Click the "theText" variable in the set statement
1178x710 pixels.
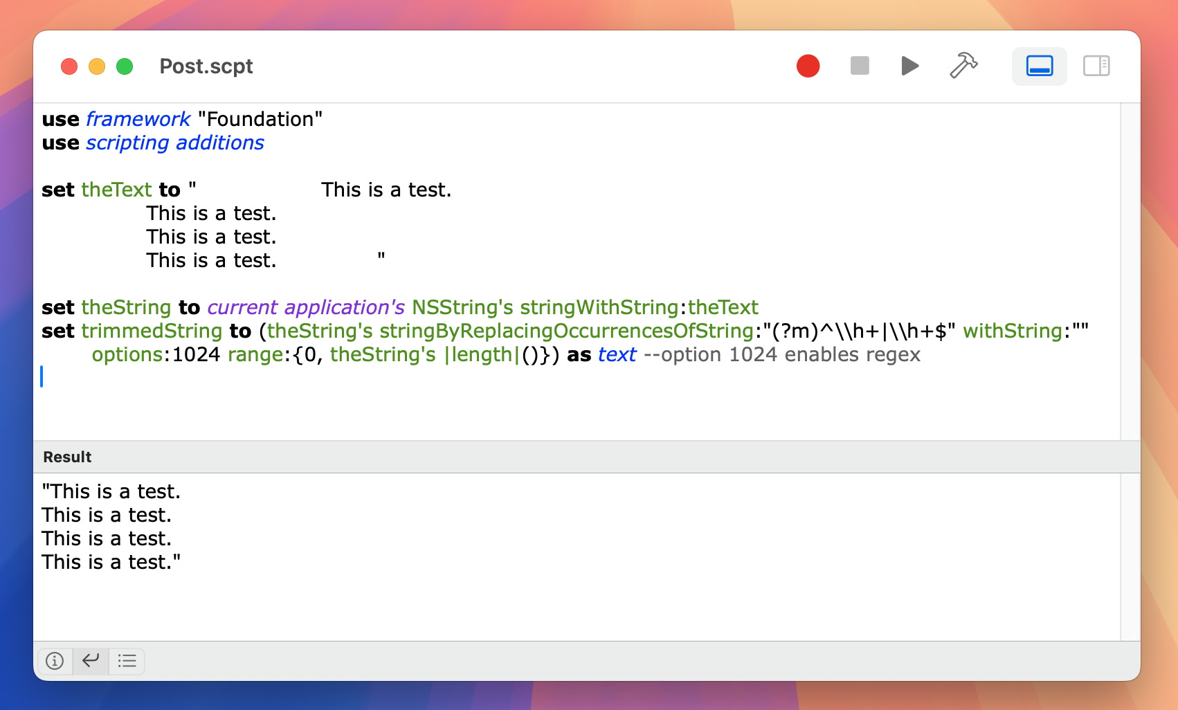(116, 190)
